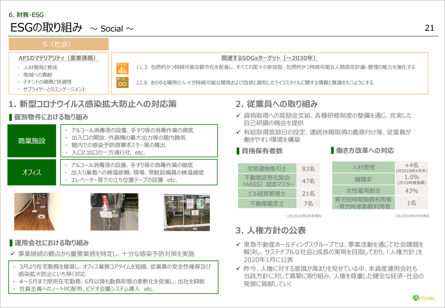Click "入口と出口の一方通行化 etc." bullet
The height and width of the screenshot is (308, 445).
click(108, 152)
